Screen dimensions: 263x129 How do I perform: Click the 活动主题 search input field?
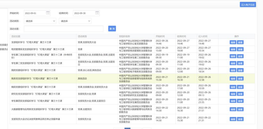[63, 29]
